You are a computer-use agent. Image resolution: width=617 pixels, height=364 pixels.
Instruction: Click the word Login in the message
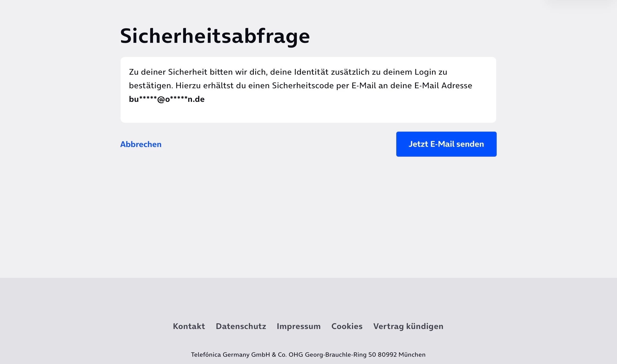coord(425,72)
